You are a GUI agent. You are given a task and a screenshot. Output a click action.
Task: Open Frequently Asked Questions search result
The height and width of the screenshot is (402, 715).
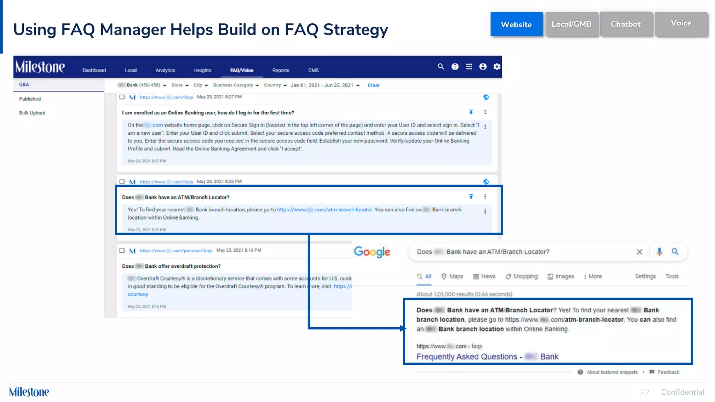click(487, 357)
